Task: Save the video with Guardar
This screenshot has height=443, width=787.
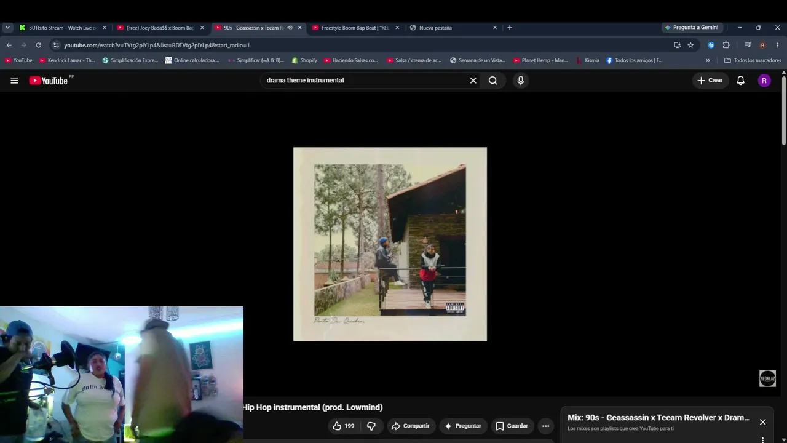Action: pyautogui.click(x=512, y=426)
